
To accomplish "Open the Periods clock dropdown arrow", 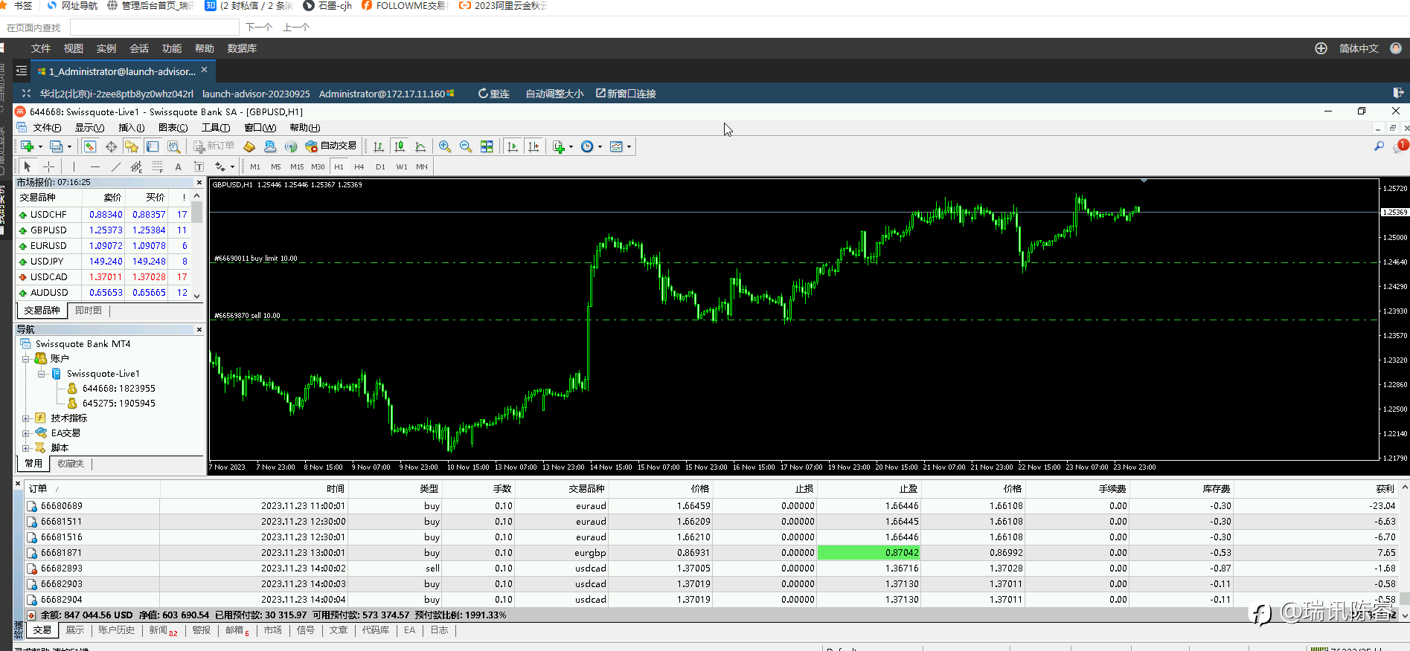I will coord(600,147).
